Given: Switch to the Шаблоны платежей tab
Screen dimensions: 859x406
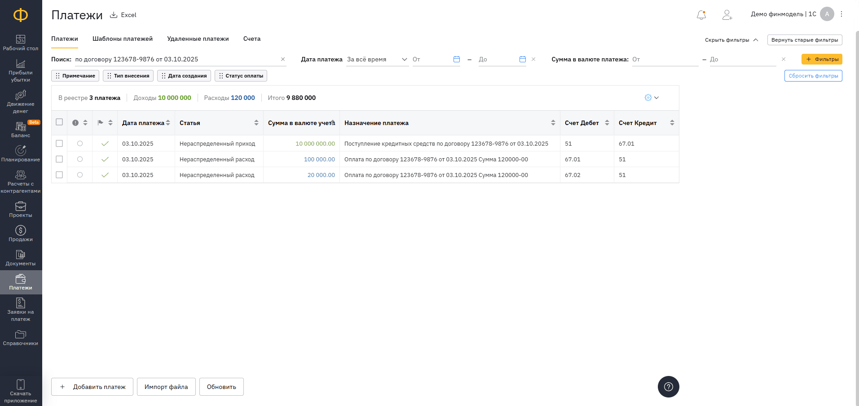Looking at the screenshot, I should click(123, 39).
